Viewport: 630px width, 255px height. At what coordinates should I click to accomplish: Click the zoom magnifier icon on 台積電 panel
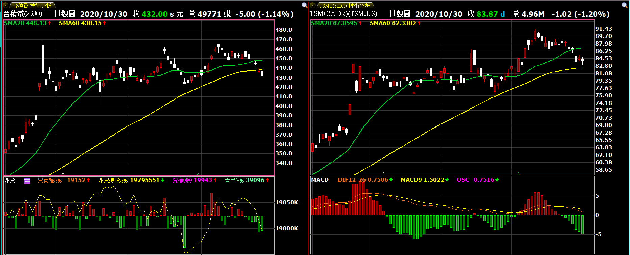pos(304,5)
